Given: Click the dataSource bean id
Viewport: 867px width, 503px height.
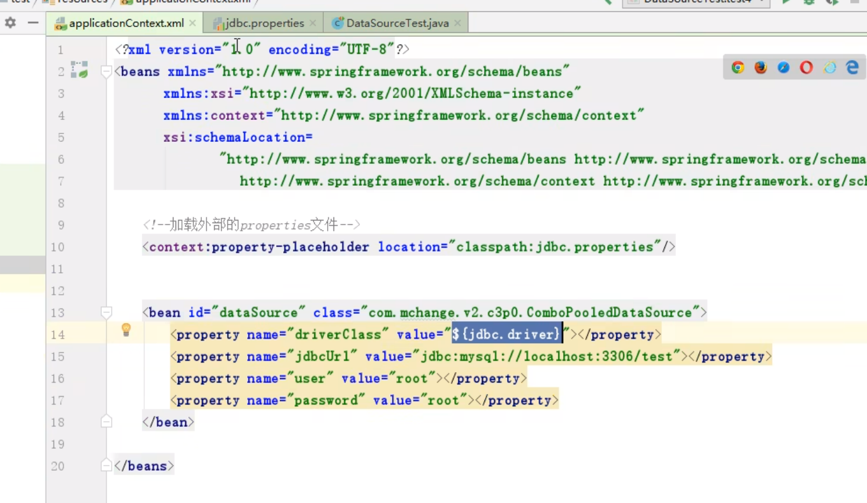Looking at the screenshot, I should (259, 312).
